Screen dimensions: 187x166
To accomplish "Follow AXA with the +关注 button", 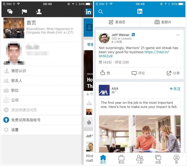I will [175, 89].
